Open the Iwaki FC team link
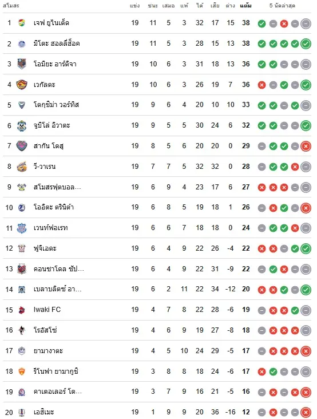Screen dimensions: 317x419 point(47,310)
